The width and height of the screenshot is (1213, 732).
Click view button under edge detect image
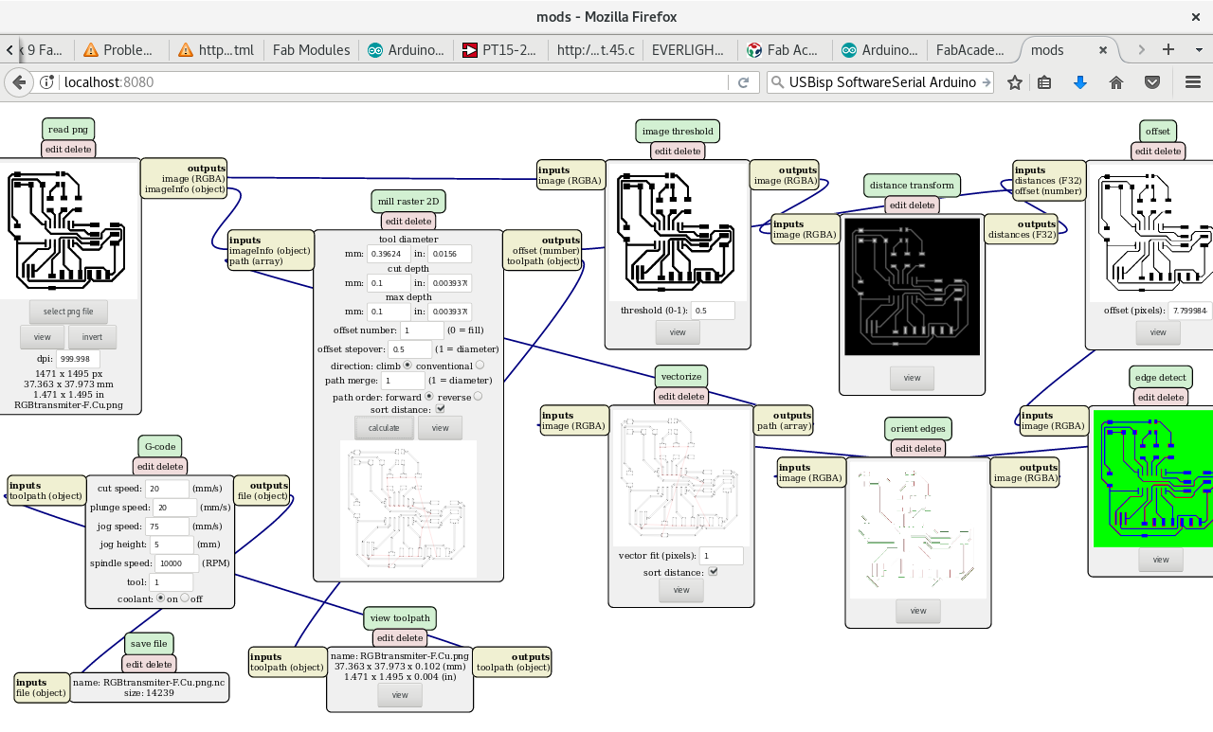tap(1161, 560)
